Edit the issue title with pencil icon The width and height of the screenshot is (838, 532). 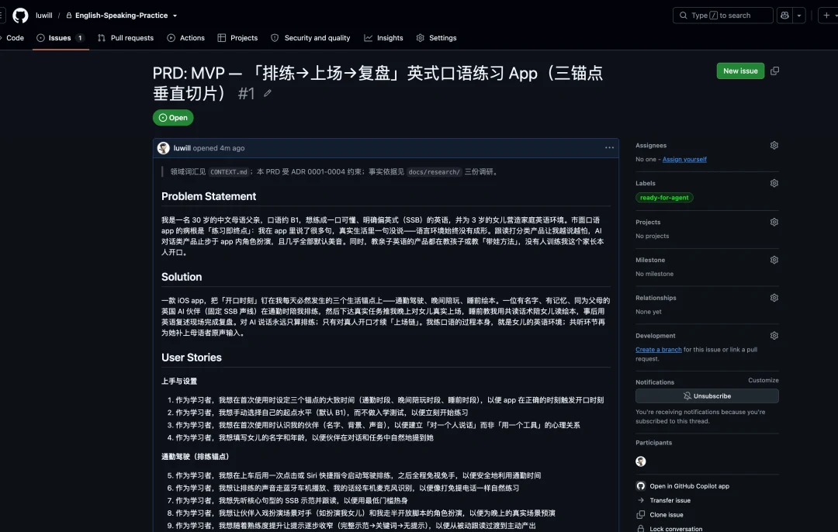[x=268, y=94]
